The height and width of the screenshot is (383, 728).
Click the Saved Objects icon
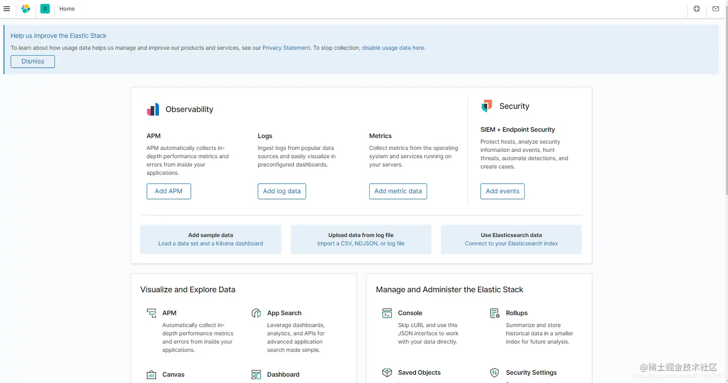387,373
